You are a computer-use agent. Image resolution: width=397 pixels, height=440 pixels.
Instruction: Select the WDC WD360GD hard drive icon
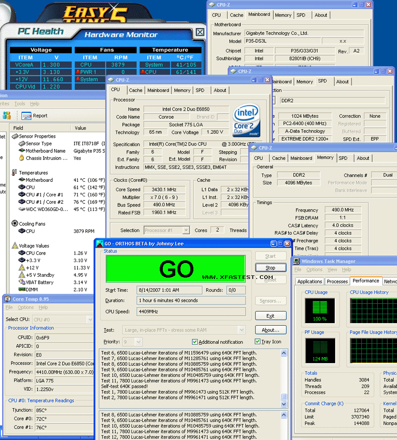(22, 209)
